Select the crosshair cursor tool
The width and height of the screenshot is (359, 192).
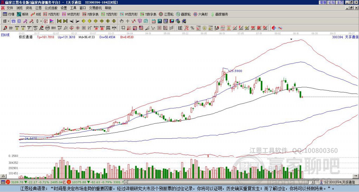pos(128,21)
